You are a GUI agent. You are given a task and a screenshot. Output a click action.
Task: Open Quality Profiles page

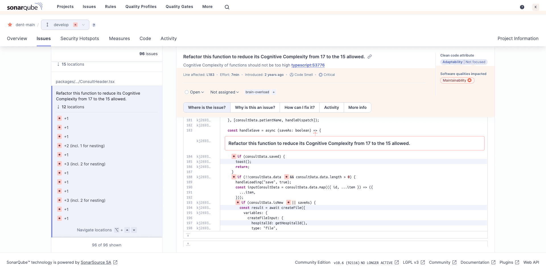(x=141, y=7)
